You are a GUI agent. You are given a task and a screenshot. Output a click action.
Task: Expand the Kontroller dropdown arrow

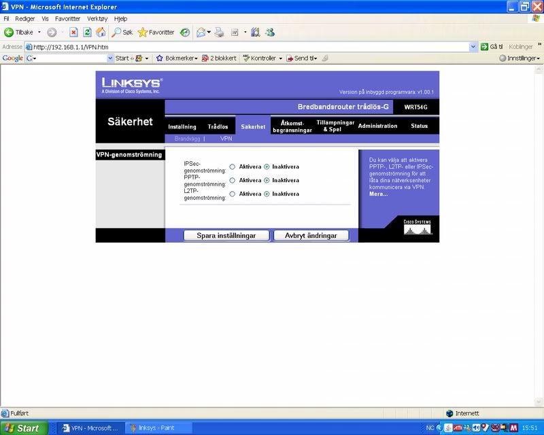281,58
